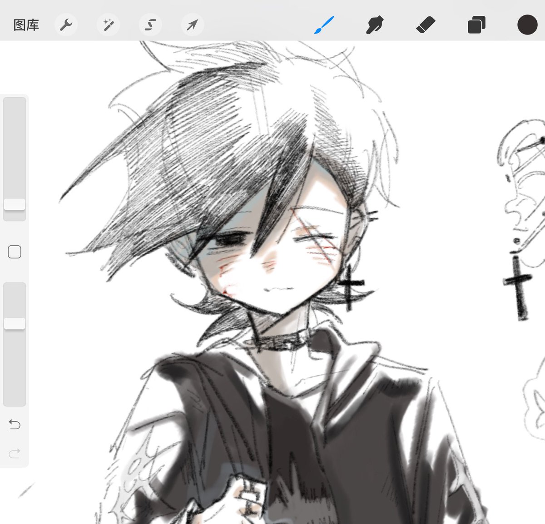Tap the square modify button in sidebar

pyautogui.click(x=15, y=252)
